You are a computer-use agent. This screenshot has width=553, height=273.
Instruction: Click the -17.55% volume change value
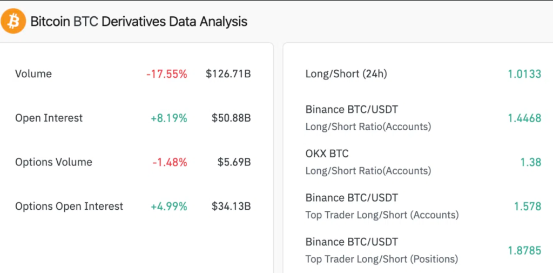coord(166,74)
